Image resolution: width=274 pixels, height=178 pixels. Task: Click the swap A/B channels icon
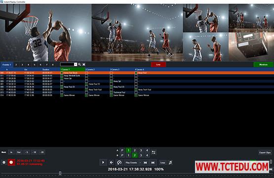(x=154, y=152)
